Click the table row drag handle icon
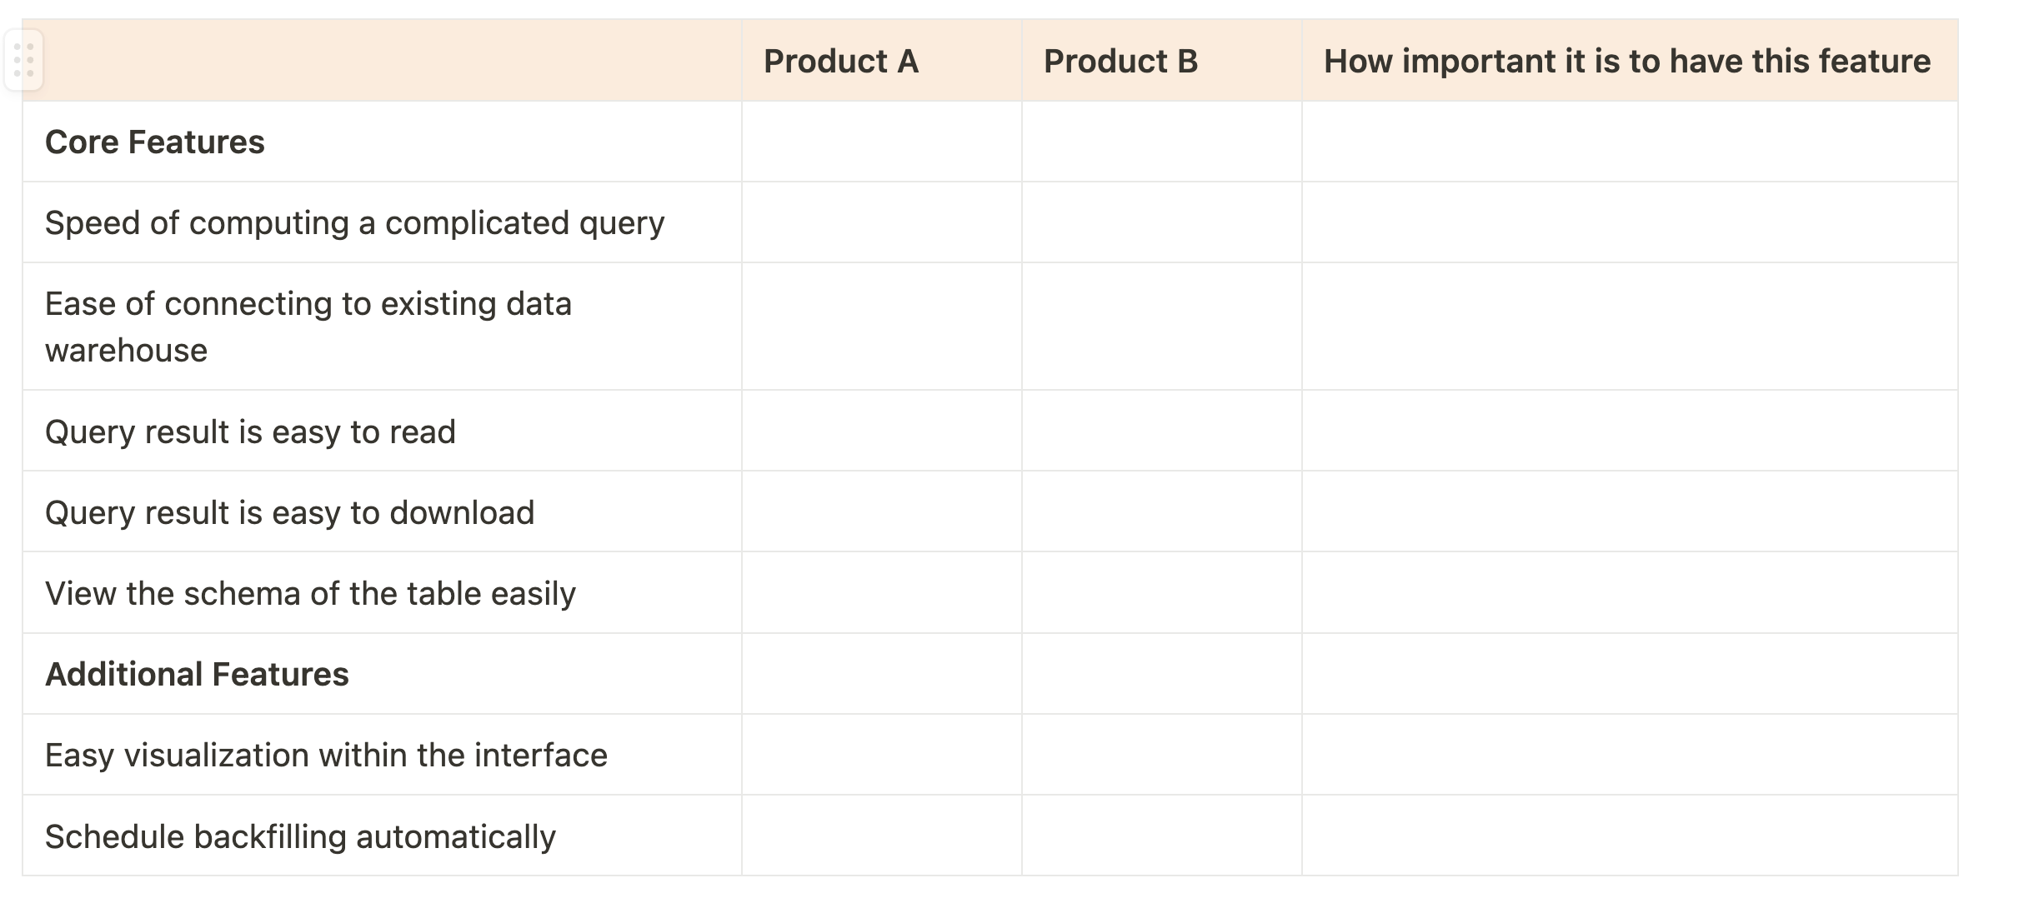The width and height of the screenshot is (2019, 898). tap(23, 60)
